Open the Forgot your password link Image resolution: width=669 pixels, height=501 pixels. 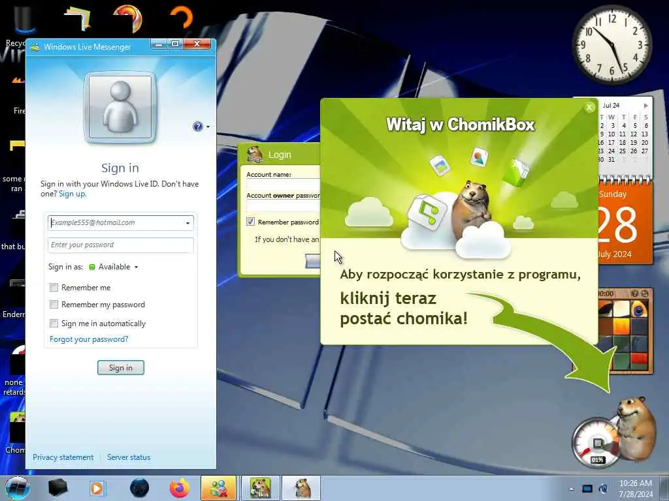89,339
